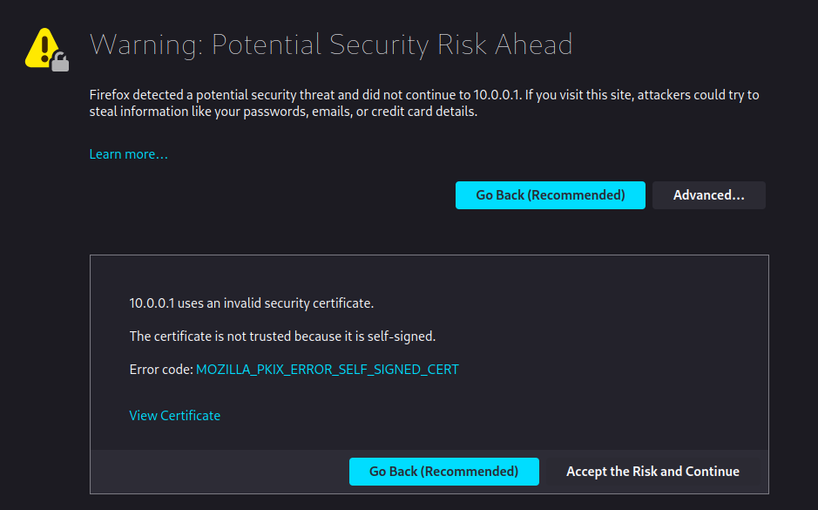Click the gray padlock badge on warning icon
Viewport: 818px width, 510px height.
pyautogui.click(x=60, y=61)
